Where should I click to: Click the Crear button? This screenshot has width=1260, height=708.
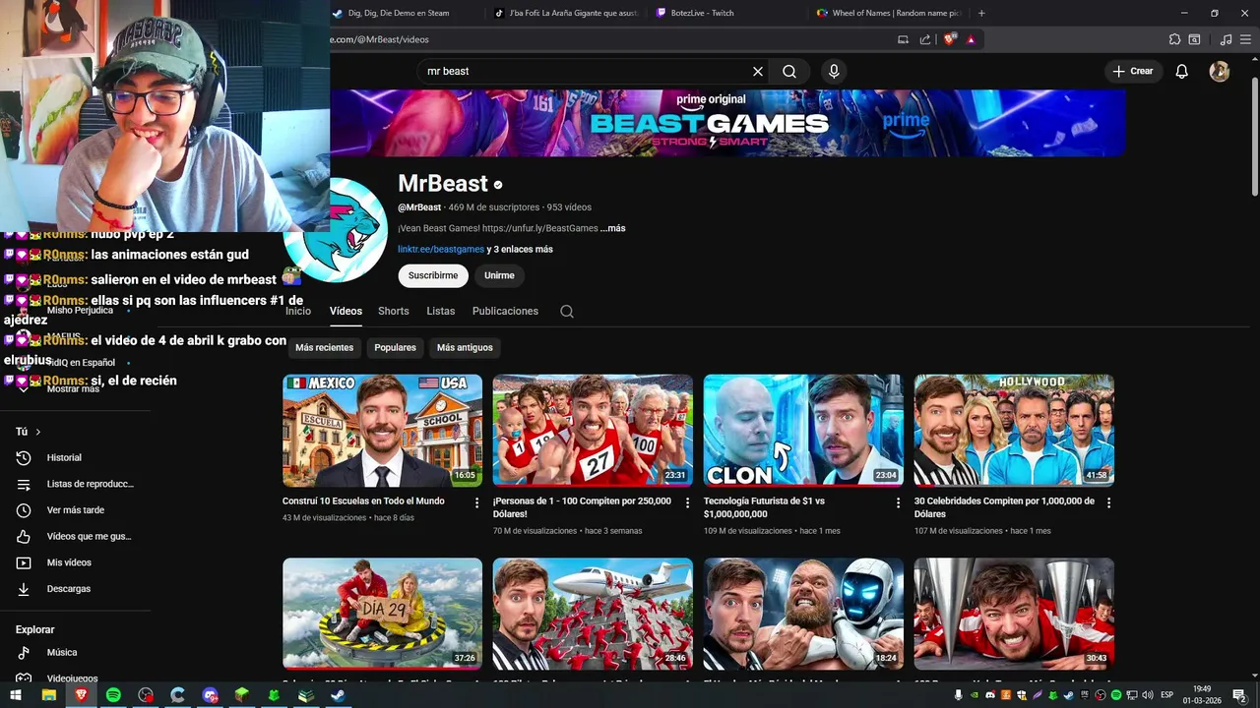(x=1133, y=72)
